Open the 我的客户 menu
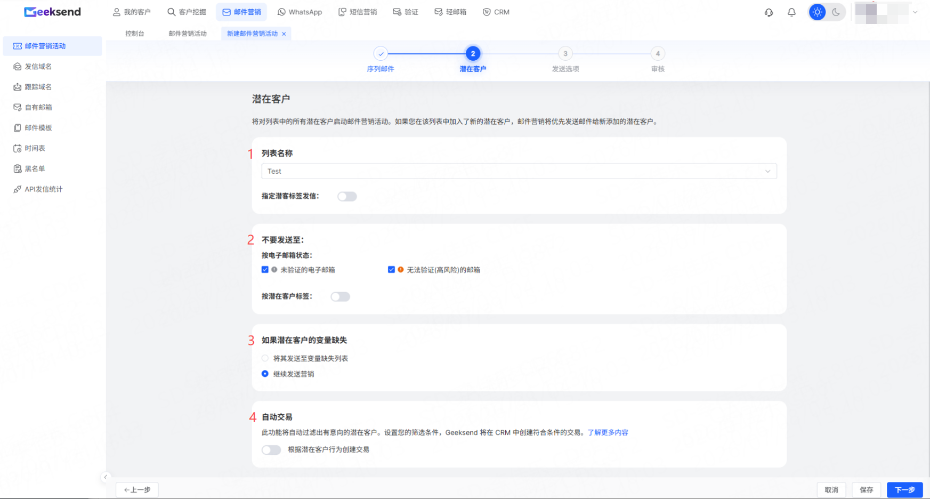930x499 pixels. (x=132, y=12)
